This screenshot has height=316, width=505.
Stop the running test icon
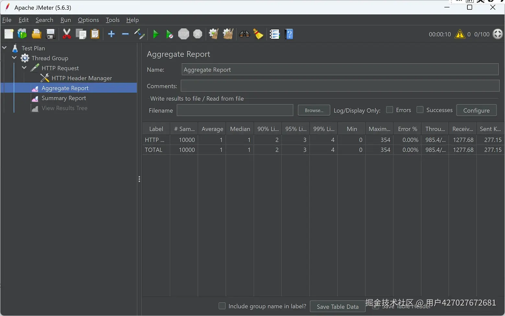184,34
